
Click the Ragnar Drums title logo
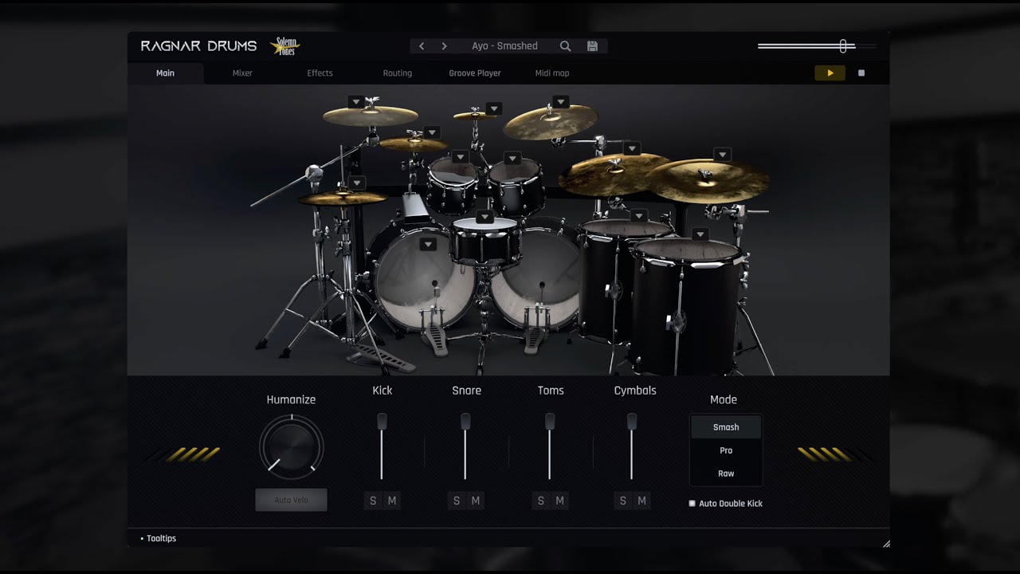[198, 46]
